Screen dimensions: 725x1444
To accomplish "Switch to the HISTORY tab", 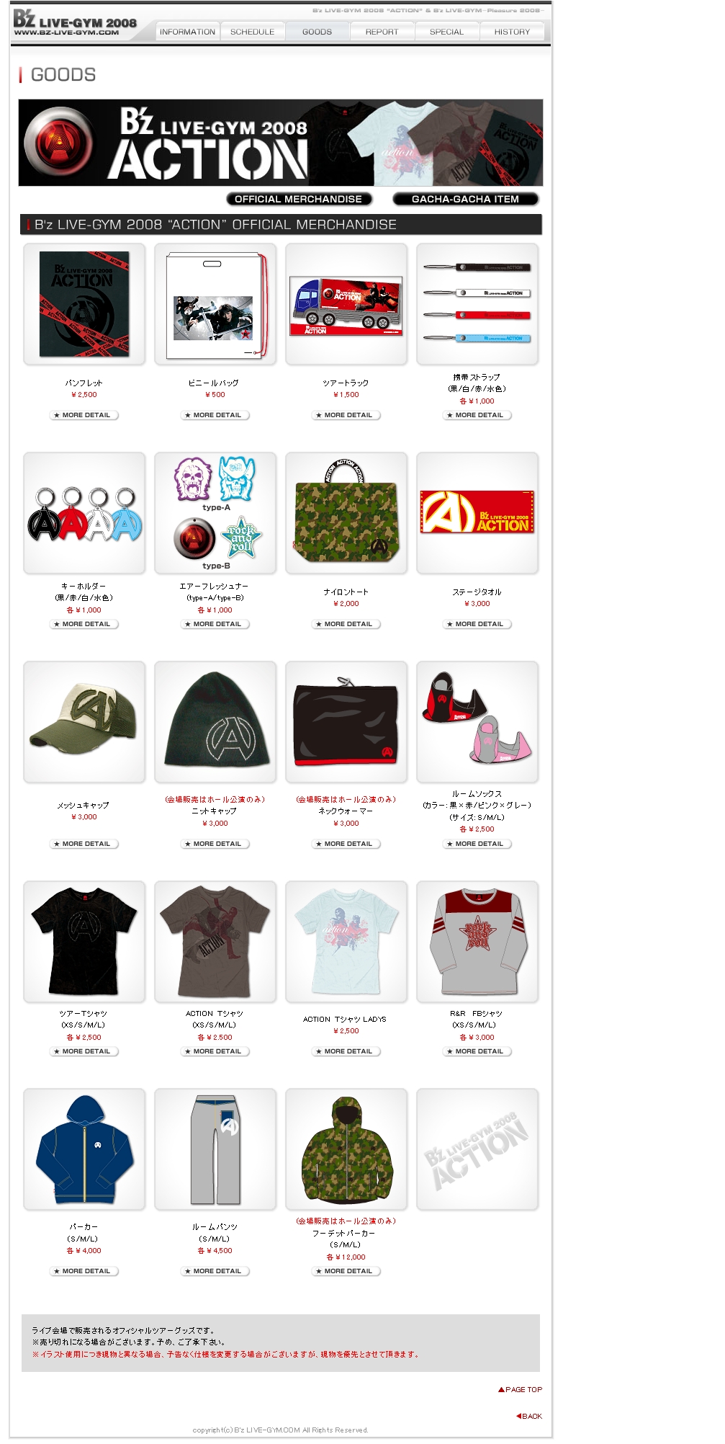I will 512,32.
